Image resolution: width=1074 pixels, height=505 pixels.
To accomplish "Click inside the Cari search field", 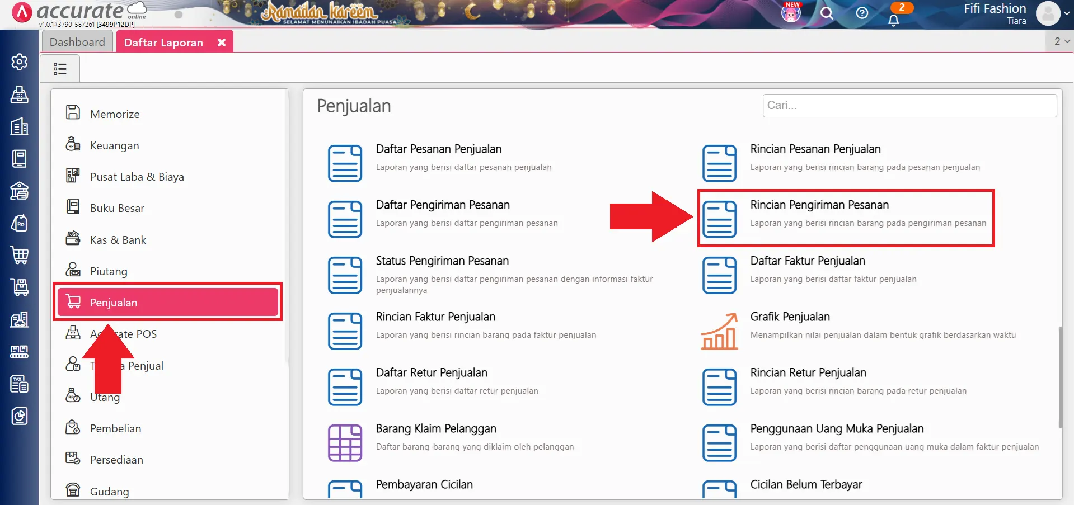I will point(908,105).
